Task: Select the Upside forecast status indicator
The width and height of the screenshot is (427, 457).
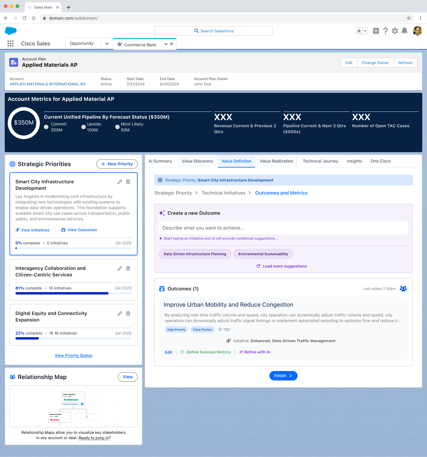Action: point(84,127)
